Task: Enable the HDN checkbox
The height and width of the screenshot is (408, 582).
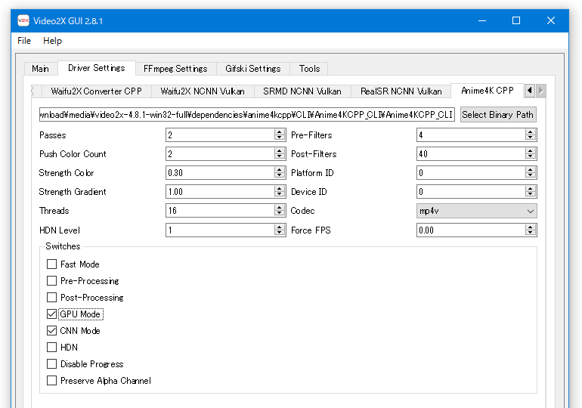Action: [51, 347]
